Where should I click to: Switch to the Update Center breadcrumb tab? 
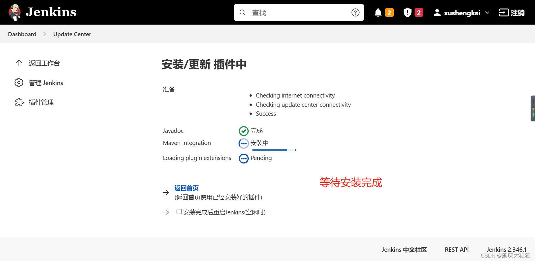72,34
